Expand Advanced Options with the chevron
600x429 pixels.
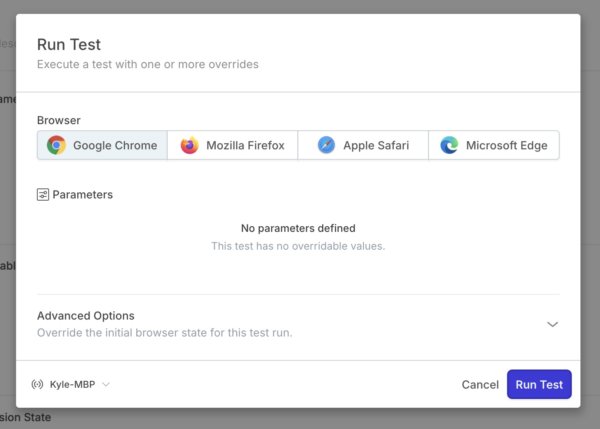point(552,324)
